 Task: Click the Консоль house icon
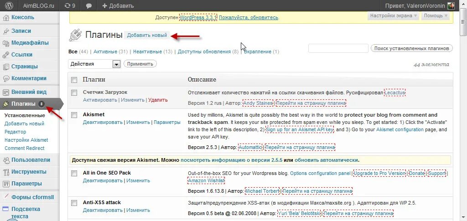click(5, 18)
